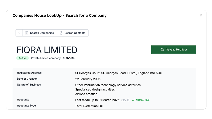Viewport: 212px width, 119px height.
Task: Click the Save to HubSpot button
Action: [x=174, y=49]
